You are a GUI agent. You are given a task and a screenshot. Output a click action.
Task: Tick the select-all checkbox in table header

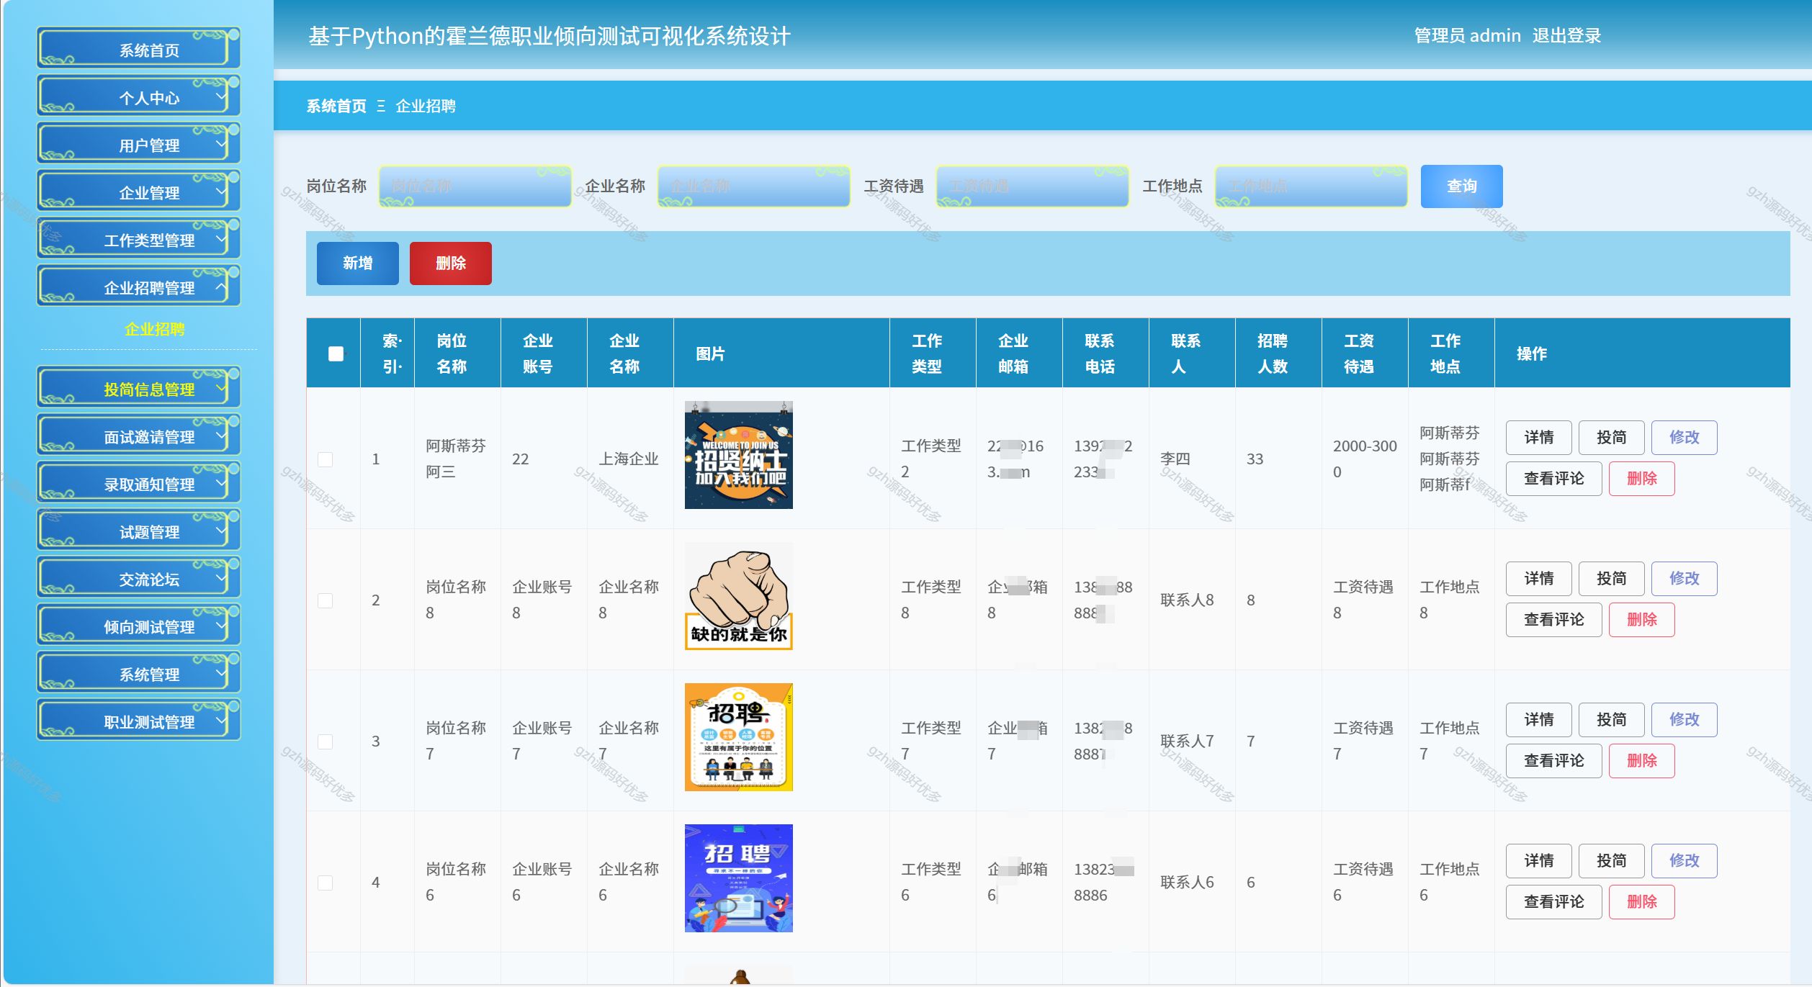336,353
